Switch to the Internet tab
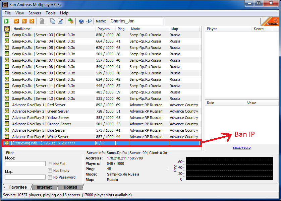This screenshot has width=281, height=201. click(x=44, y=187)
